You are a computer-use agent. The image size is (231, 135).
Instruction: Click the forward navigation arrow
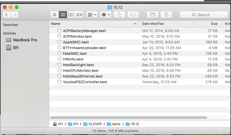pos(15,14)
